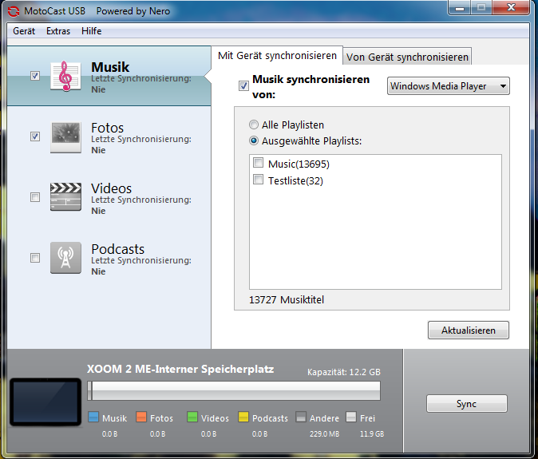The image size is (538, 459).
Task: Click the 11.9 GB Frei value
Action: (372, 434)
